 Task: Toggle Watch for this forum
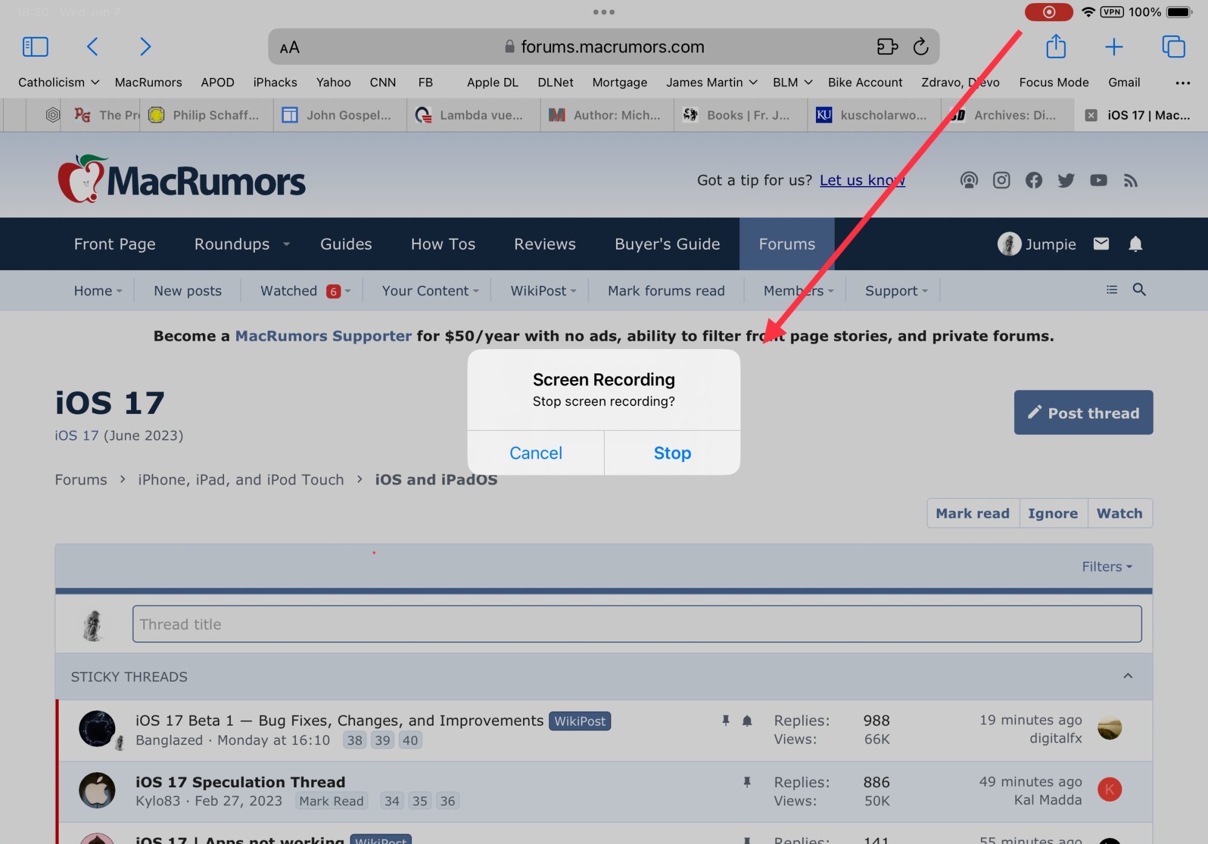[x=1119, y=514]
